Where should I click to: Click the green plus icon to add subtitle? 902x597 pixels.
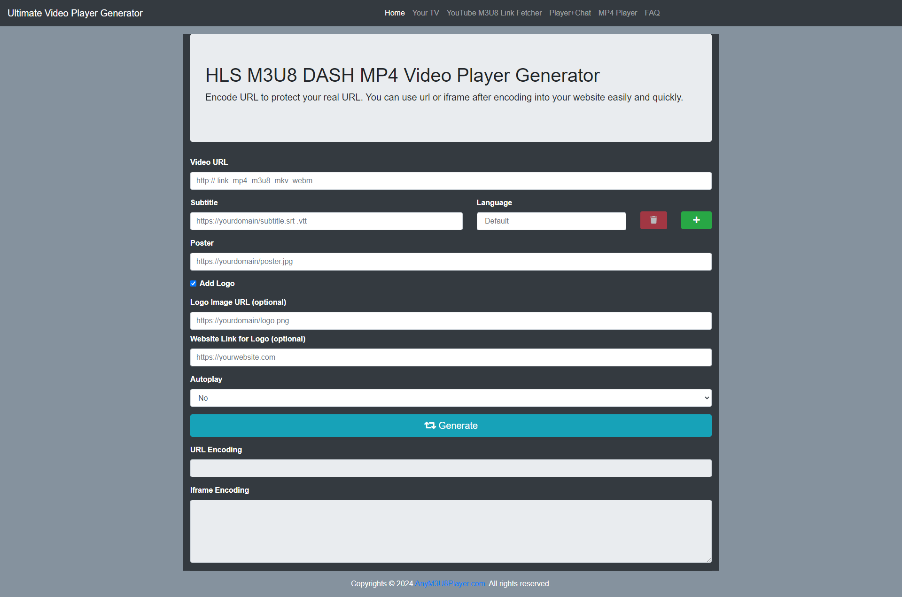tap(696, 220)
